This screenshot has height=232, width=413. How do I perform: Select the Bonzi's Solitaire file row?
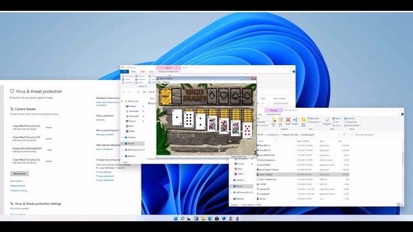pyautogui.click(x=303, y=175)
